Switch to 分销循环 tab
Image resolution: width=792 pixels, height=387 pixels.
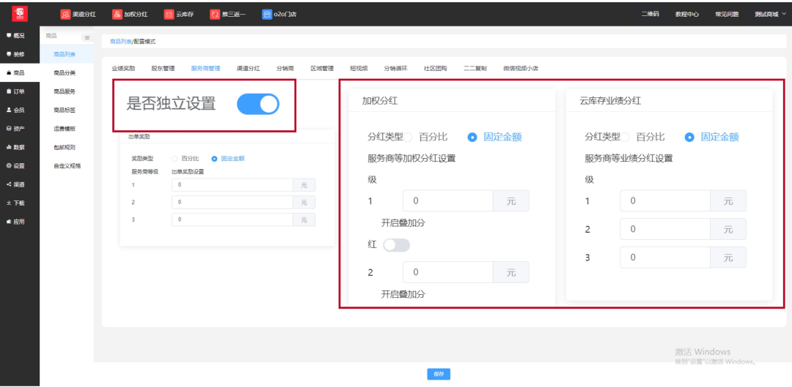coord(396,69)
